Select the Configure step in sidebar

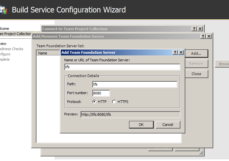point(5,54)
